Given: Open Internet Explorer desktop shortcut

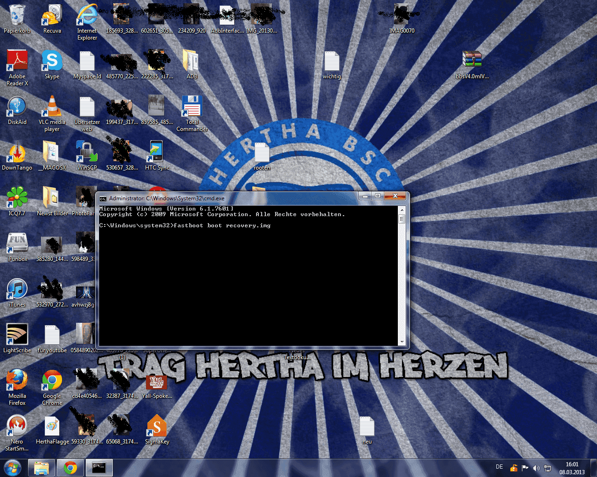Looking at the screenshot, I should click(x=87, y=22).
